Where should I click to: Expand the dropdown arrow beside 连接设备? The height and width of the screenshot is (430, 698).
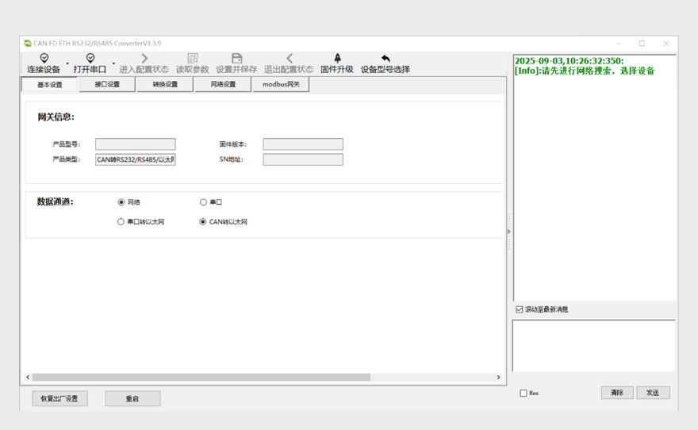point(67,64)
